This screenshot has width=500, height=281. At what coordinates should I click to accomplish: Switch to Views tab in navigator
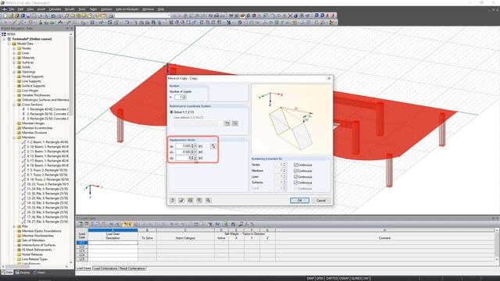[x=40, y=272]
